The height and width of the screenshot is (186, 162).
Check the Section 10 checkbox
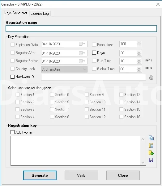(87, 102)
